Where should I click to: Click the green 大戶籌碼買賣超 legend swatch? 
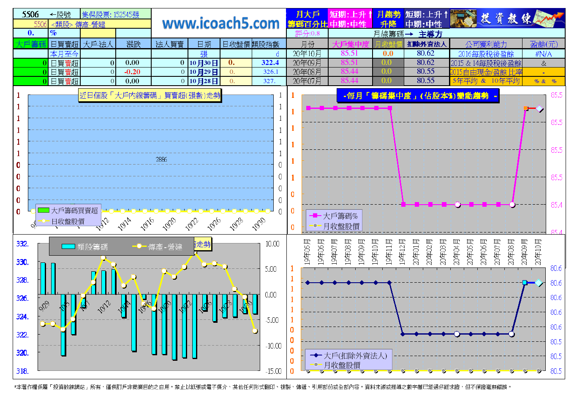pyautogui.click(x=44, y=210)
